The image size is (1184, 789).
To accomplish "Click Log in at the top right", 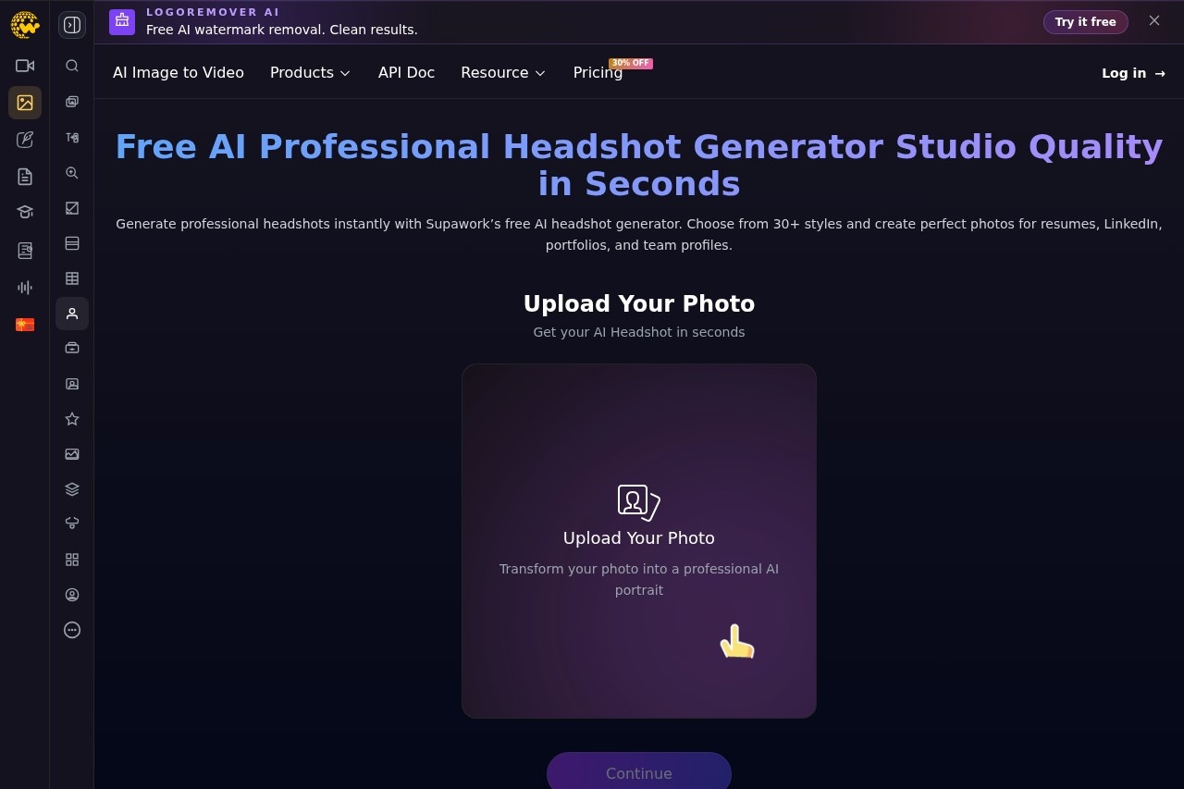I will pyautogui.click(x=1133, y=73).
